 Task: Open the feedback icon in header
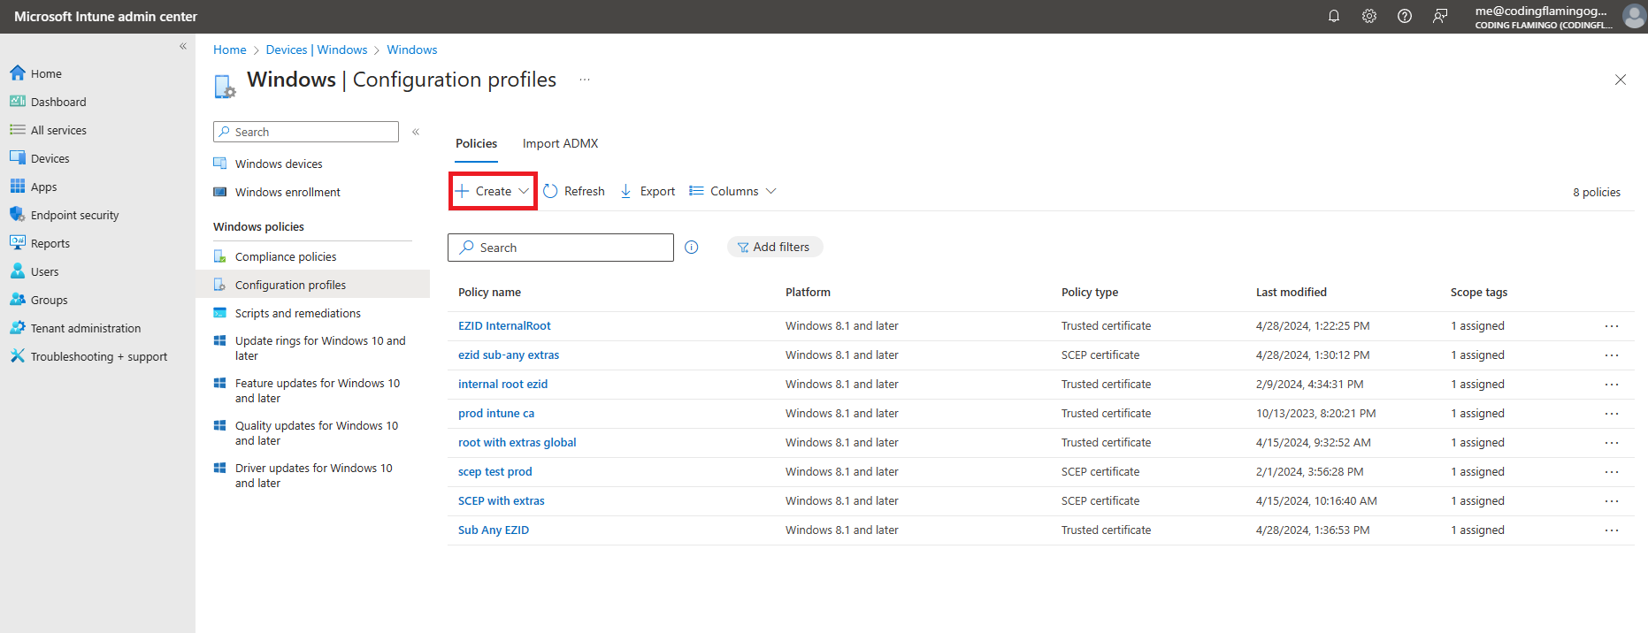pos(1440,16)
